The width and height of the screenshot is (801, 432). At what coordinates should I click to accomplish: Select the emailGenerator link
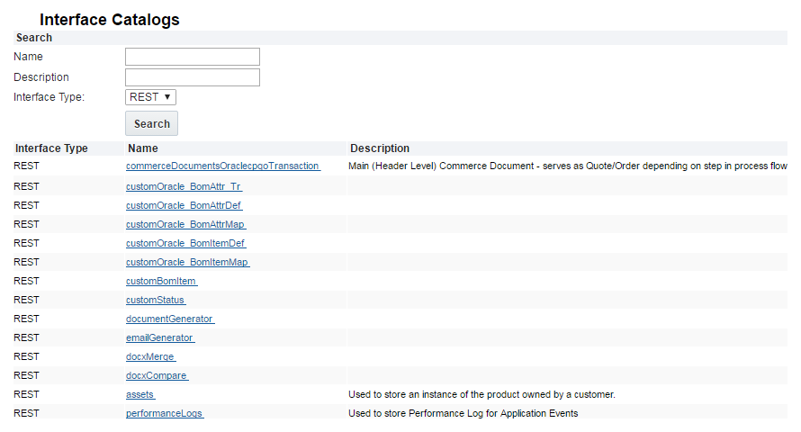click(x=160, y=337)
